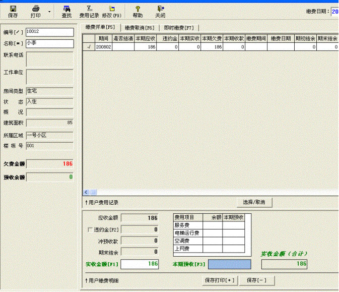Click the 违约金[F2] amount field
The image size is (339, 292).
point(140,229)
